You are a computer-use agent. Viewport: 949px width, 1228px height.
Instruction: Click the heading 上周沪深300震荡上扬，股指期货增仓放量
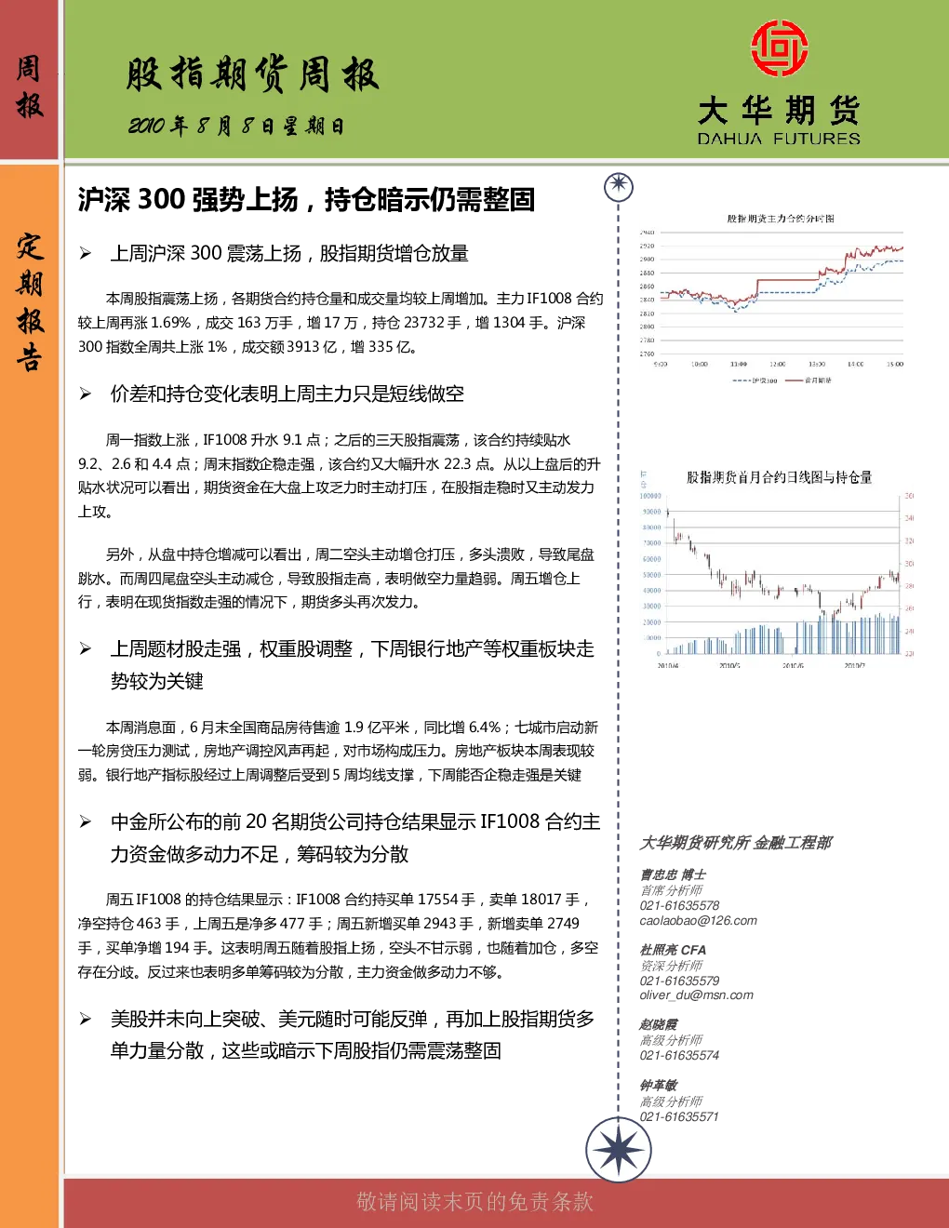coord(289,254)
